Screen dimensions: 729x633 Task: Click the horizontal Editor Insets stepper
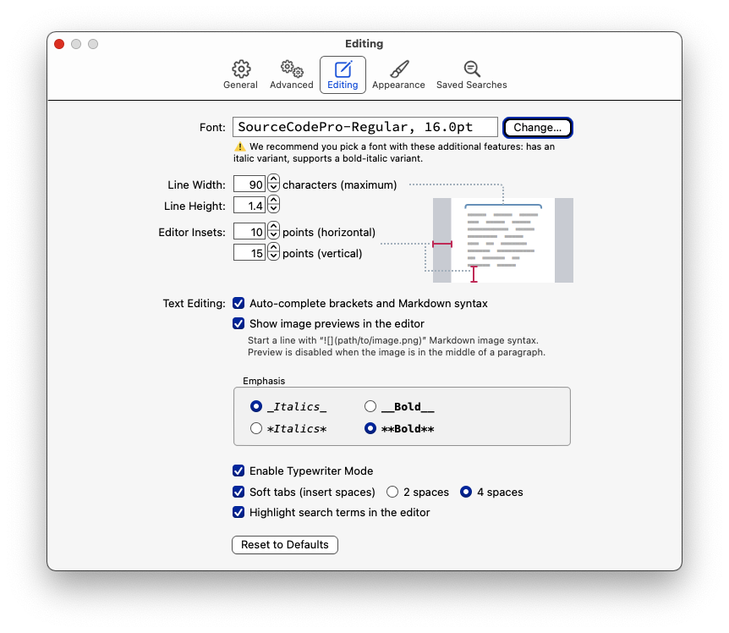[273, 232]
